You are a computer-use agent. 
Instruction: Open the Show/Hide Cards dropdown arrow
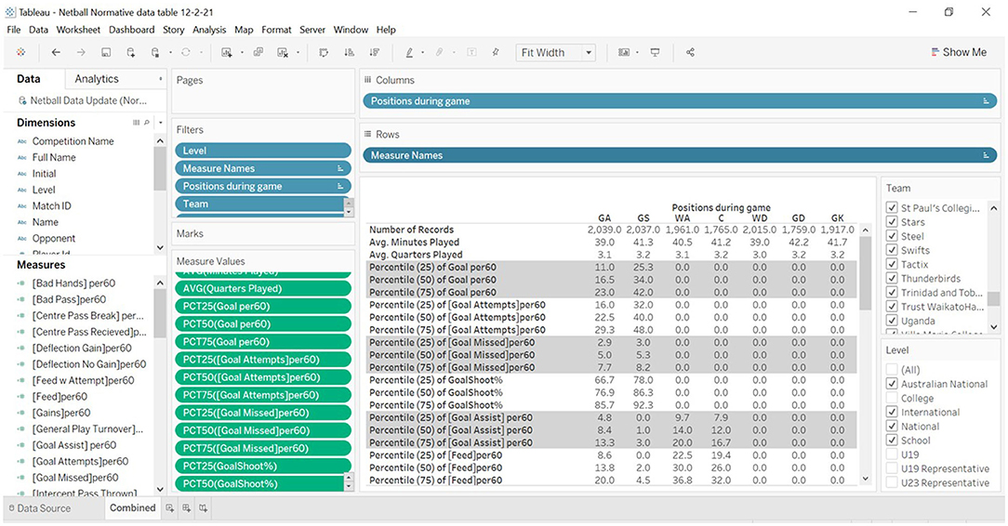tap(637, 53)
